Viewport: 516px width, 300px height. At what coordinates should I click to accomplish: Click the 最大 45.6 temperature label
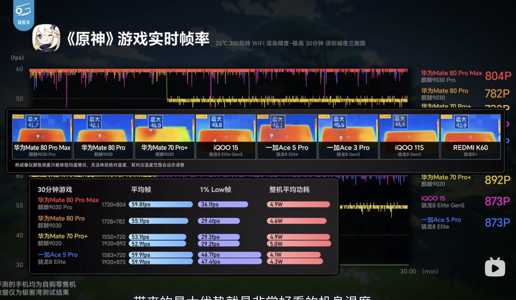339,122
